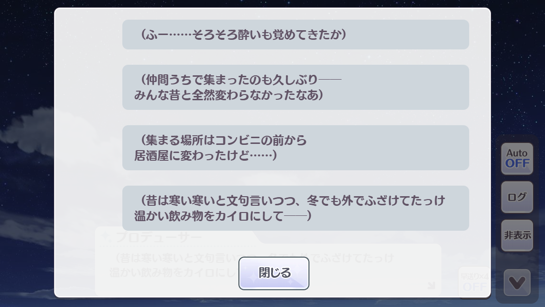Click the dark sidebar strip below the 非表示 button

coord(517,259)
